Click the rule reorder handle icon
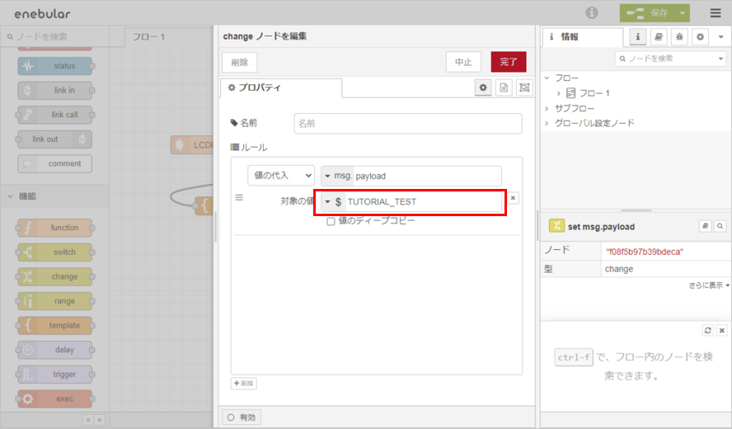The height and width of the screenshot is (429, 732). (x=239, y=198)
